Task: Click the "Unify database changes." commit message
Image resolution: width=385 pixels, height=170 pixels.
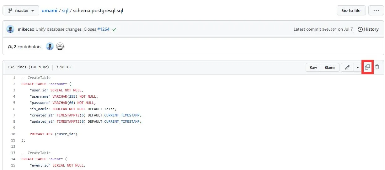Action: (x=59, y=29)
